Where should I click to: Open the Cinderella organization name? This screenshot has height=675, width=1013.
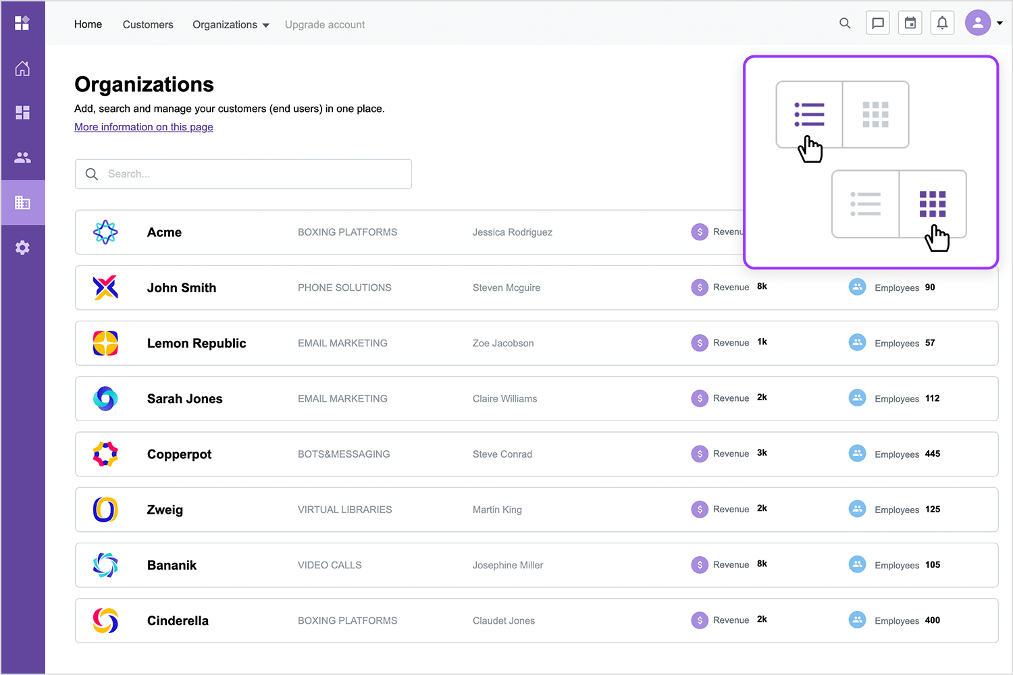point(178,620)
